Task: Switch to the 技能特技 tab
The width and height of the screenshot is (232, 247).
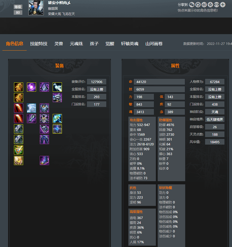Action: pyautogui.click(x=39, y=44)
